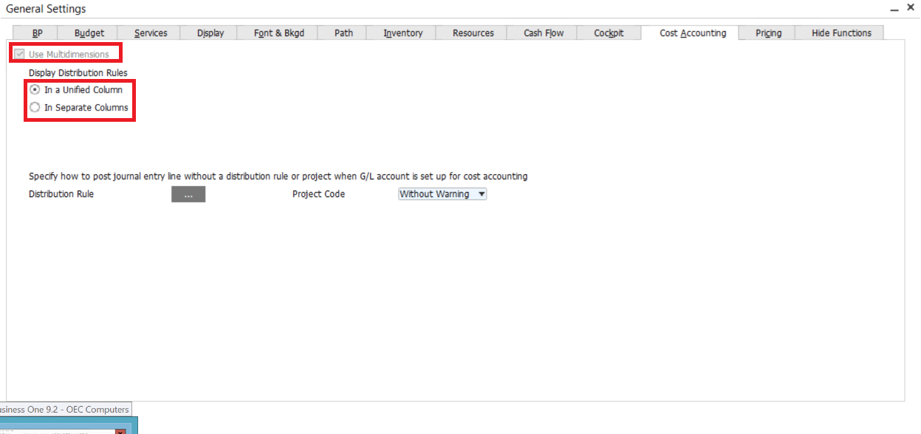Choose In Separate Columns radio button

pos(35,108)
